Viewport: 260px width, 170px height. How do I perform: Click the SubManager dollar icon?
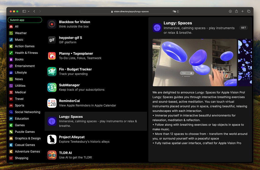[x=52, y=87]
